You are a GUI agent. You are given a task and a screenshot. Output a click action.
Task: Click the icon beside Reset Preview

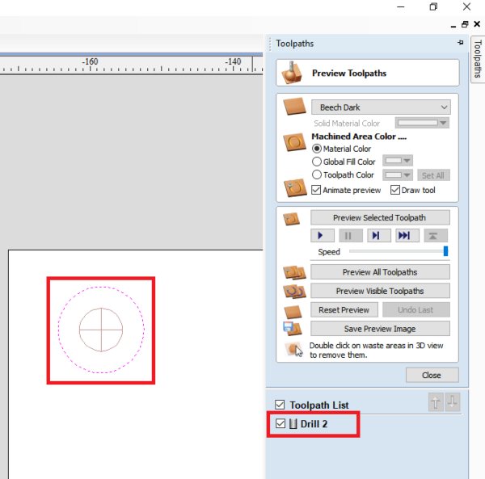(x=293, y=312)
